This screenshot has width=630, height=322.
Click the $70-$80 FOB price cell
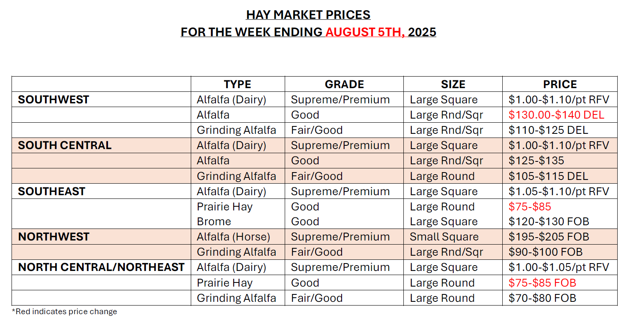[542, 298]
